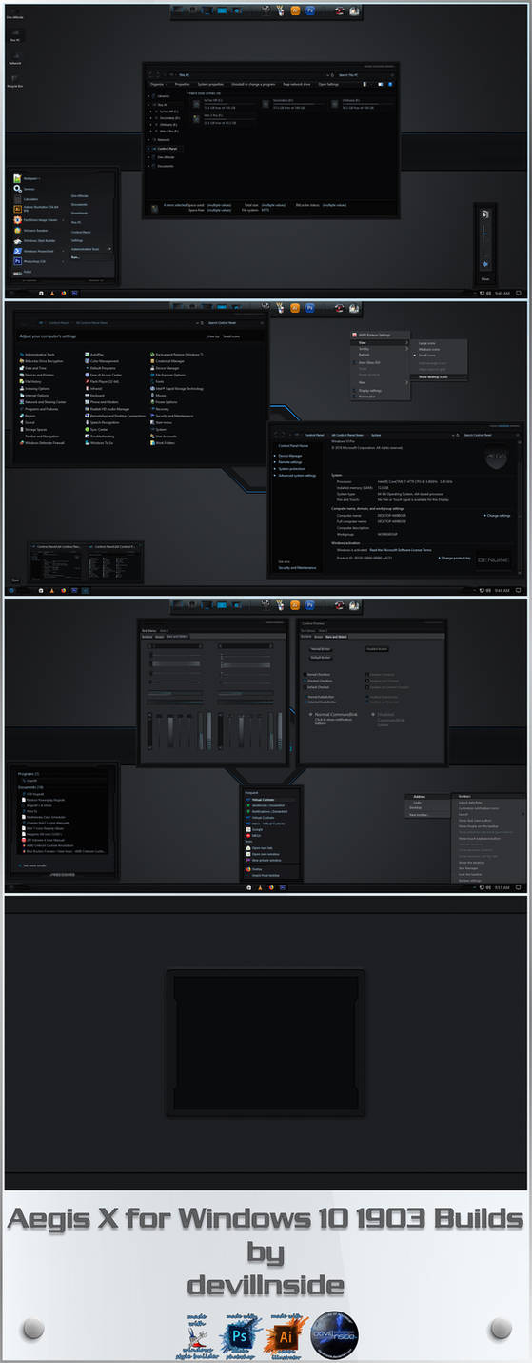532x1363 pixels.
Task: Choose Personalize from desktop context menu
Action: coord(367,397)
